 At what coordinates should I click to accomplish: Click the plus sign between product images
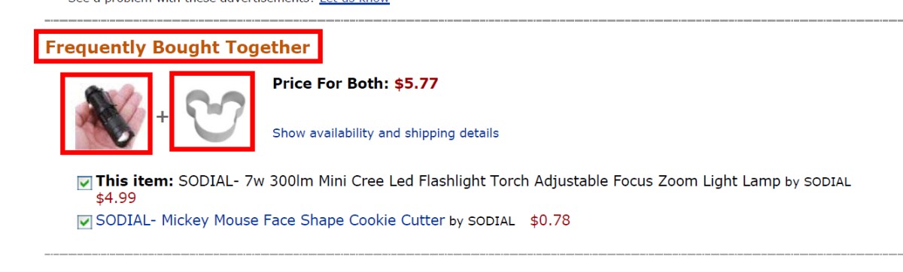[x=162, y=116]
